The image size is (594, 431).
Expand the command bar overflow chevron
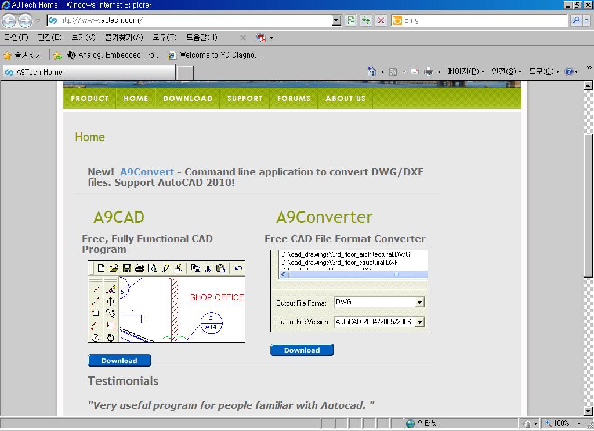click(x=589, y=68)
